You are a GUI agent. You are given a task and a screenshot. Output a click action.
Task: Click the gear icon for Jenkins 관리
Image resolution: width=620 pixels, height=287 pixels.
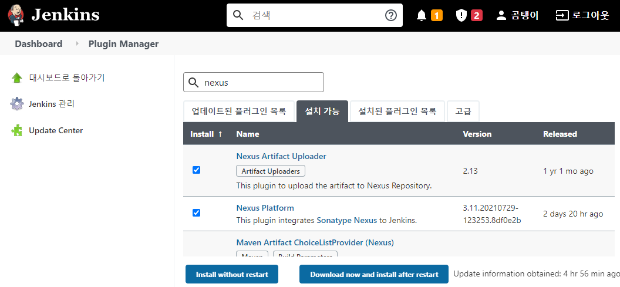click(x=16, y=104)
